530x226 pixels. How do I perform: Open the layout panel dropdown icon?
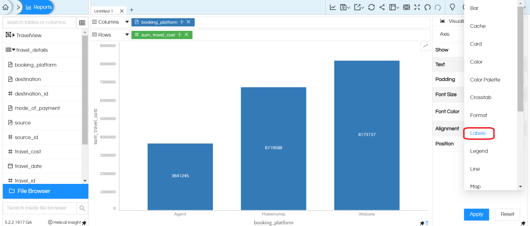point(394,7)
